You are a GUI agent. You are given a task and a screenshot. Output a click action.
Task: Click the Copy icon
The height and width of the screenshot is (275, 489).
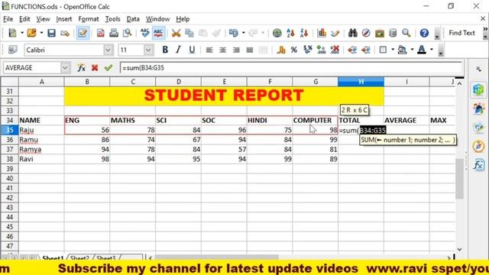coord(189,33)
